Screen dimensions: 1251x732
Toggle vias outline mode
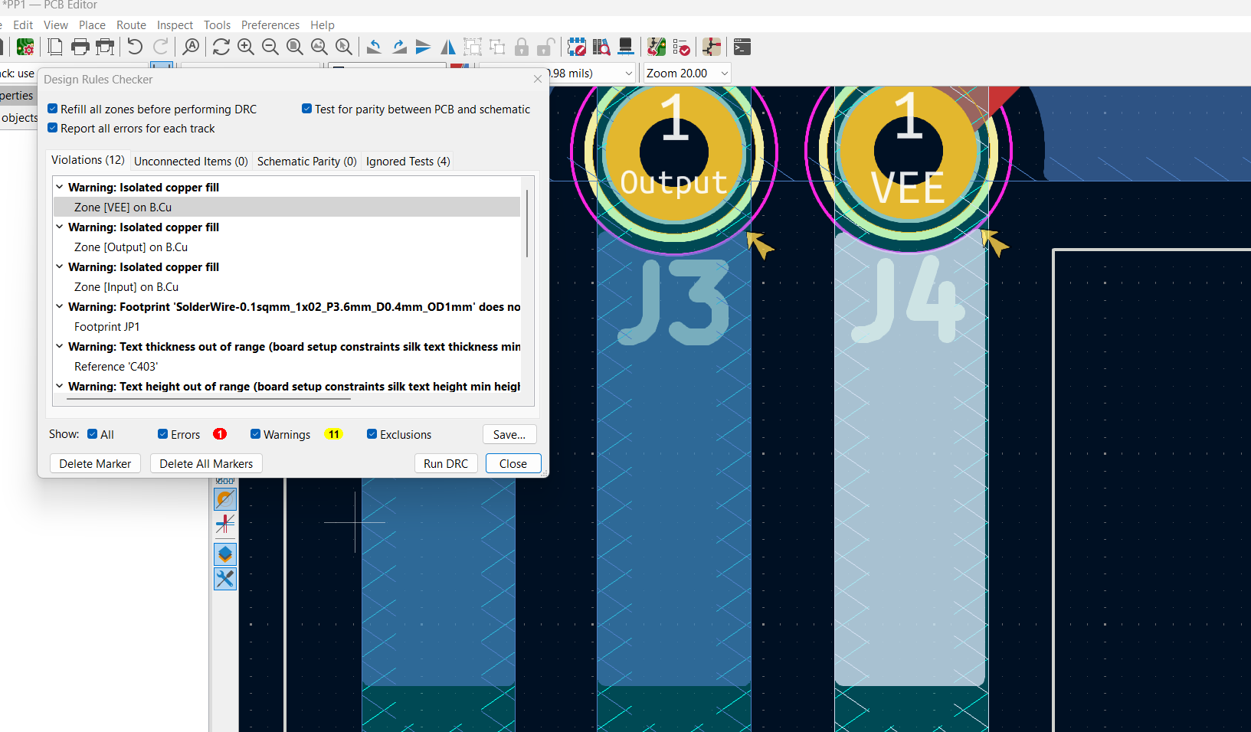pyautogui.click(x=225, y=499)
